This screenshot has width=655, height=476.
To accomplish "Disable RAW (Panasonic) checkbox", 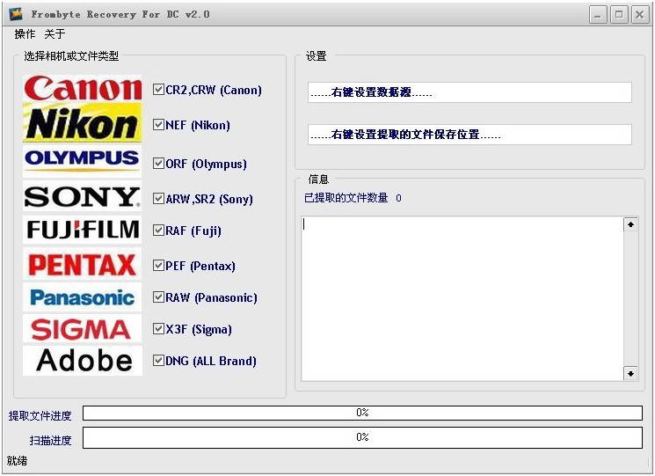I will coord(158,297).
